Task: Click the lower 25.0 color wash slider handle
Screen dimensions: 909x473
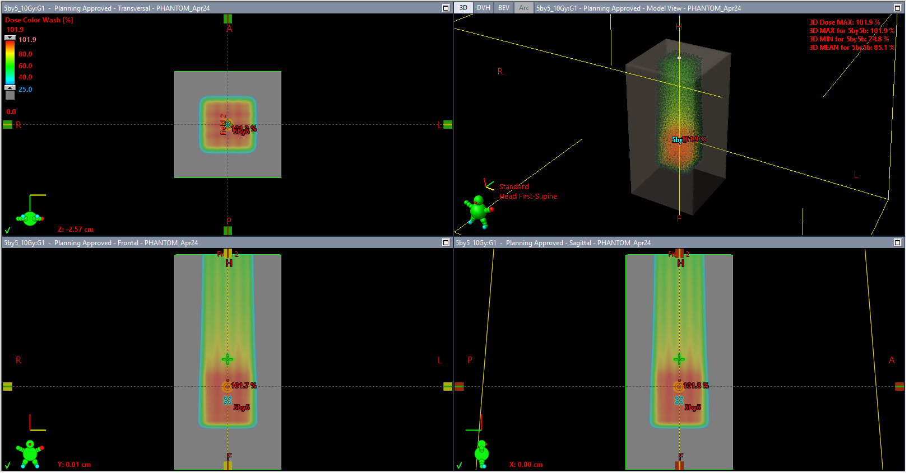Action: (10, 88)
